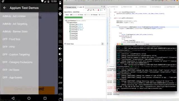
Task: Click emulator menu icon
Action: click(60, 88)
